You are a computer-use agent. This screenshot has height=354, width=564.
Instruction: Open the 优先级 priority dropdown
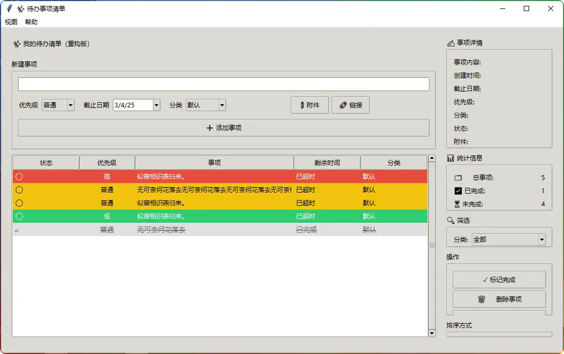coord(71,105)
